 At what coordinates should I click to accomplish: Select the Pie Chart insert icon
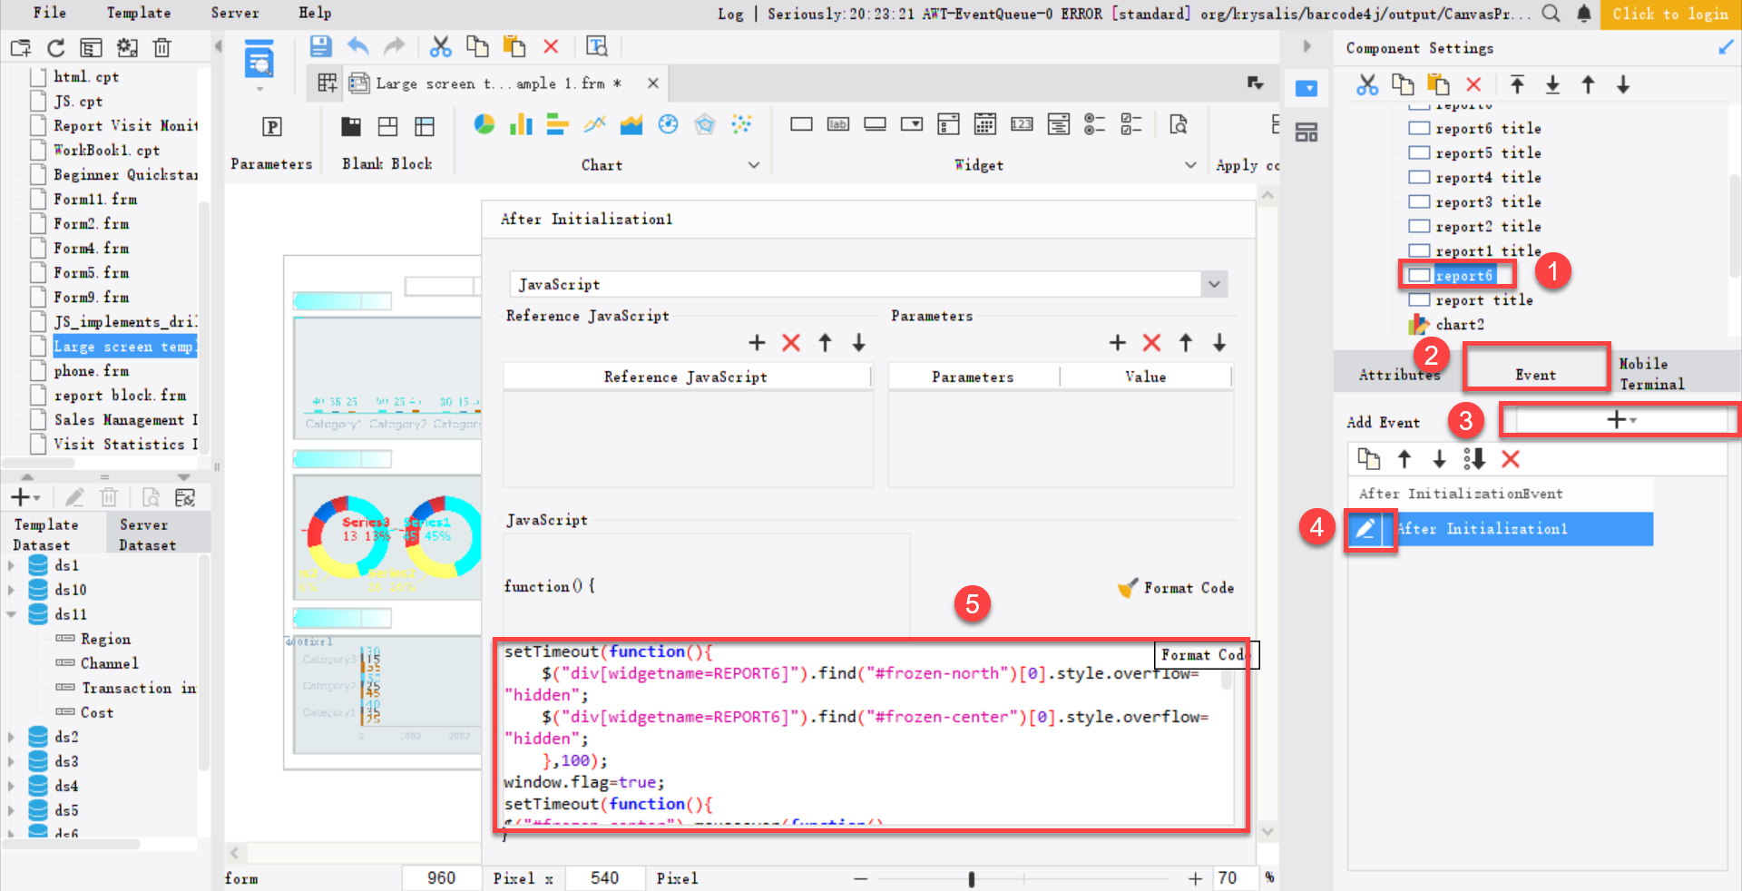click(484, 124)
